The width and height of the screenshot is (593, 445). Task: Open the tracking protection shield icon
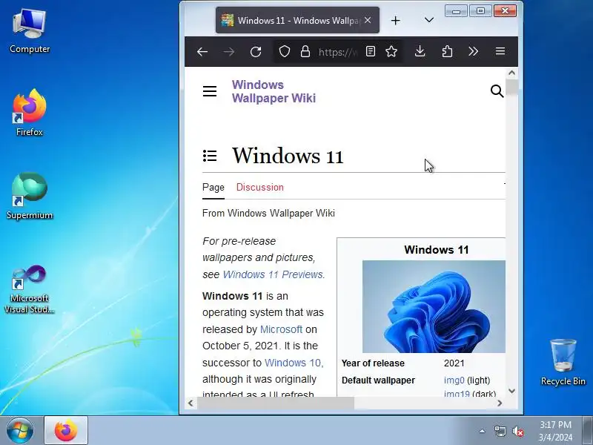pyautogui.click(x=285, y=51)
